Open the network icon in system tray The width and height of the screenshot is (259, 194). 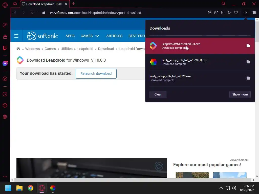pos(228,188)
